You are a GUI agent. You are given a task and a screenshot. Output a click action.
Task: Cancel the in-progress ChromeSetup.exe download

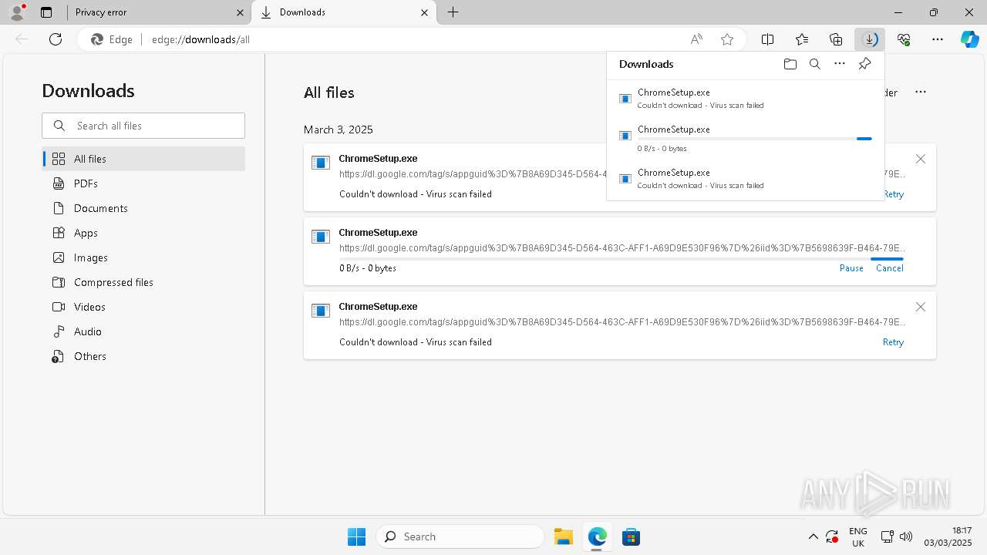890,268
